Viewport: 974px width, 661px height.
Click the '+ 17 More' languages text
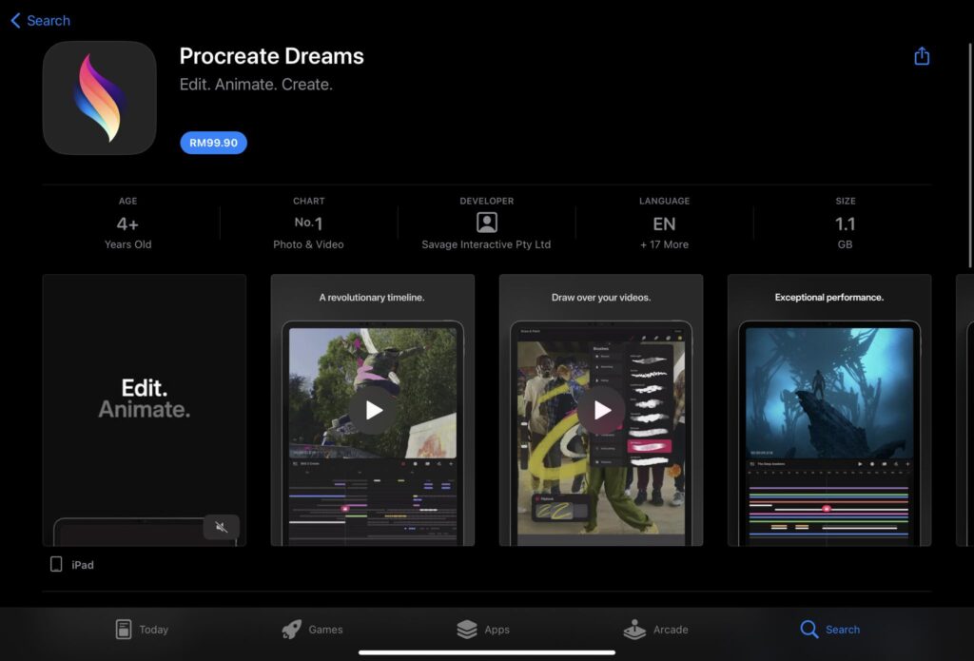pos(664,244)
